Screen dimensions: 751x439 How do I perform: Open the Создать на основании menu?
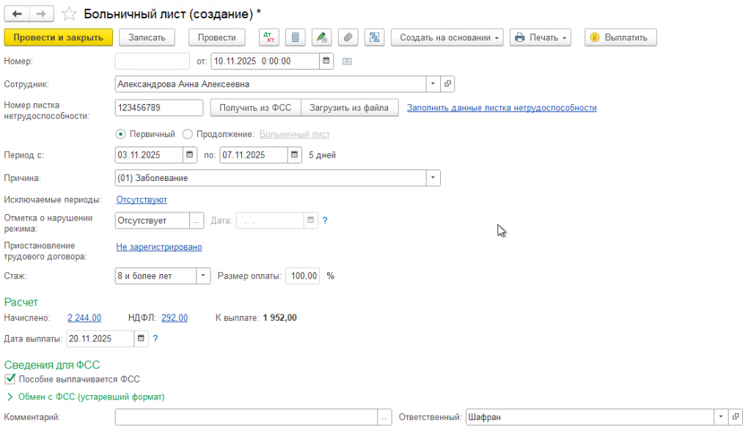coord(447,37)
